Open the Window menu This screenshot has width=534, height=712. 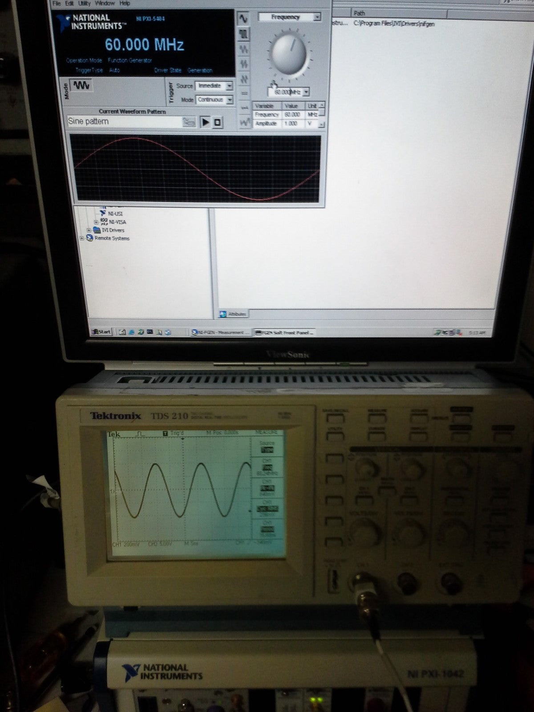tap(105, 3)
